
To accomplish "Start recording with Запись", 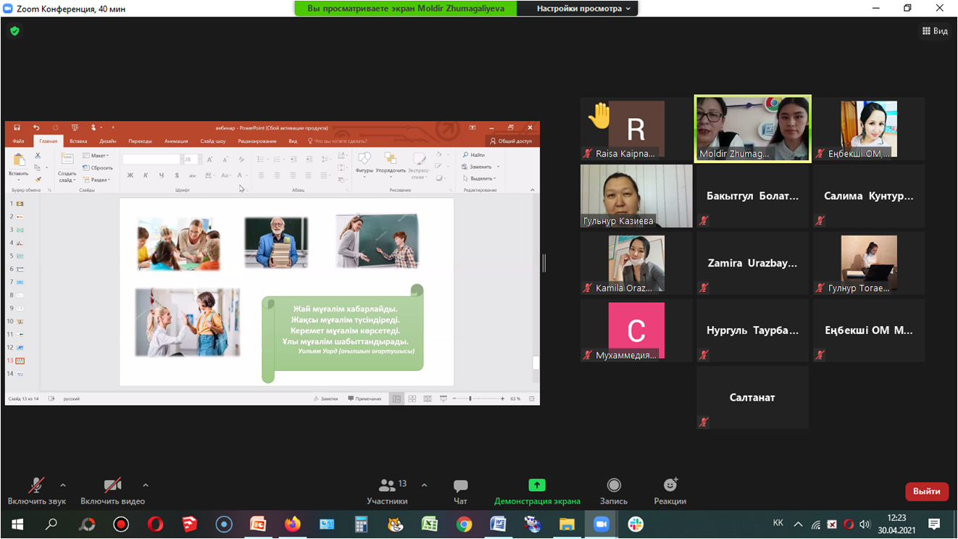I will click(613, 490).
